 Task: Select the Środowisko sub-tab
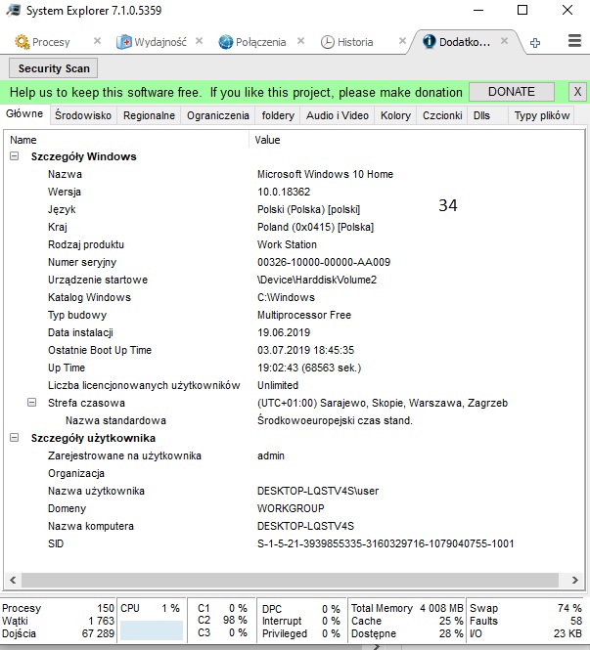[83, 115]
